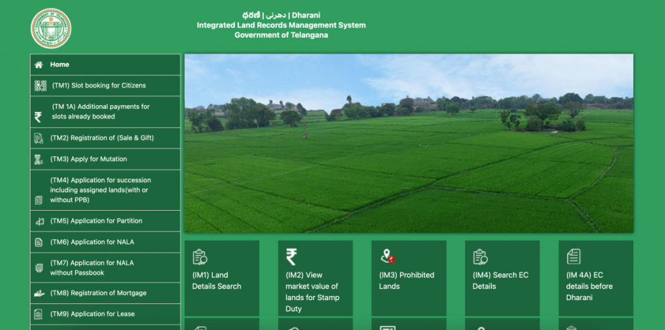Open (TM6) Application for NALA
Viewport: 665px width, 330px height.
92,242
